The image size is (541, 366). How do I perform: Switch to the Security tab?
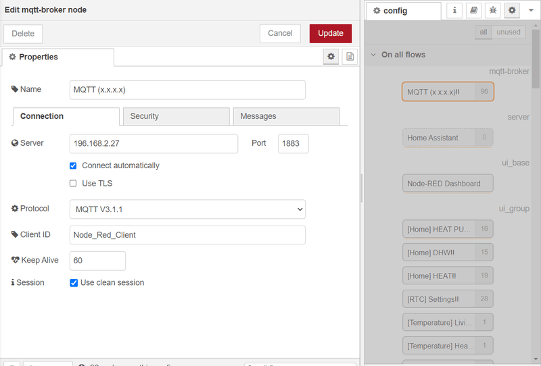pyautogui.click(x=177, y=116)
